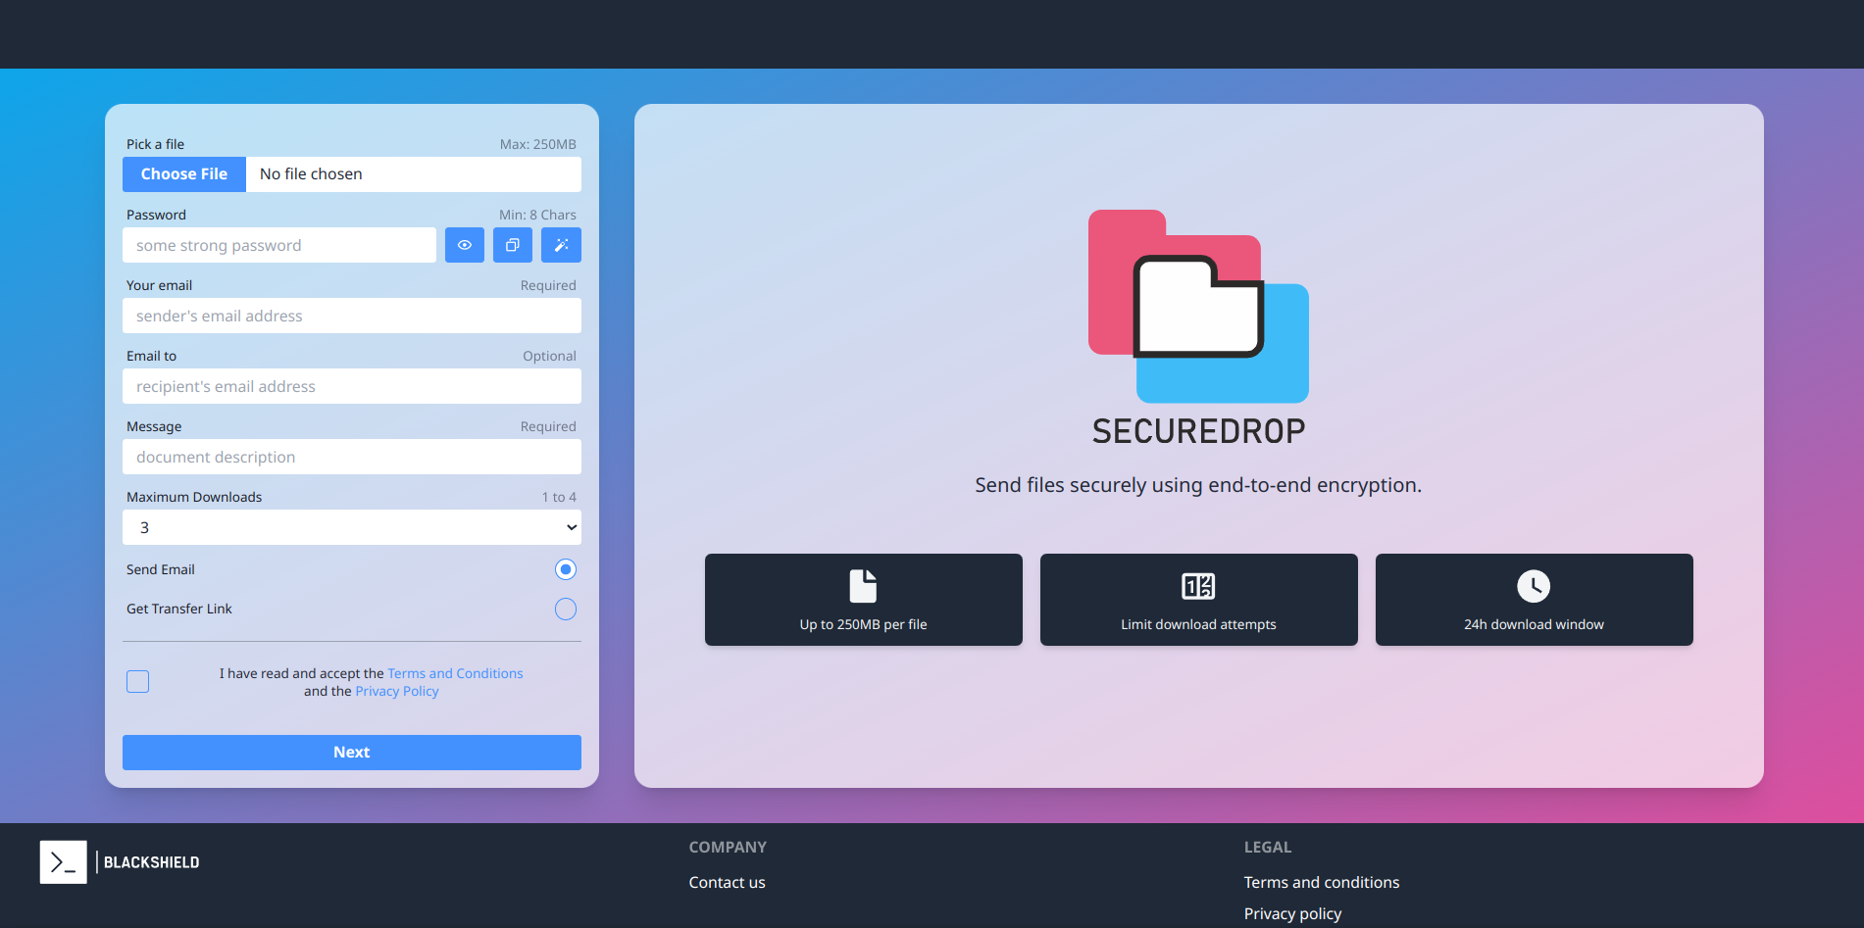Open footer Terms and conditions link
This screenshot has width=1864, height=928.
point(1322,882)
